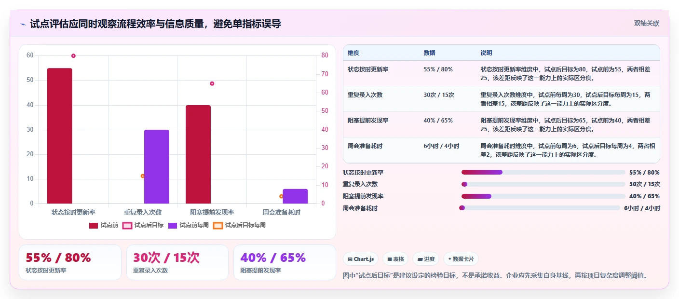Screen dimensions: 679x299
Task: Toggle the 试点后目标 legend item
Action: point(143,225)
